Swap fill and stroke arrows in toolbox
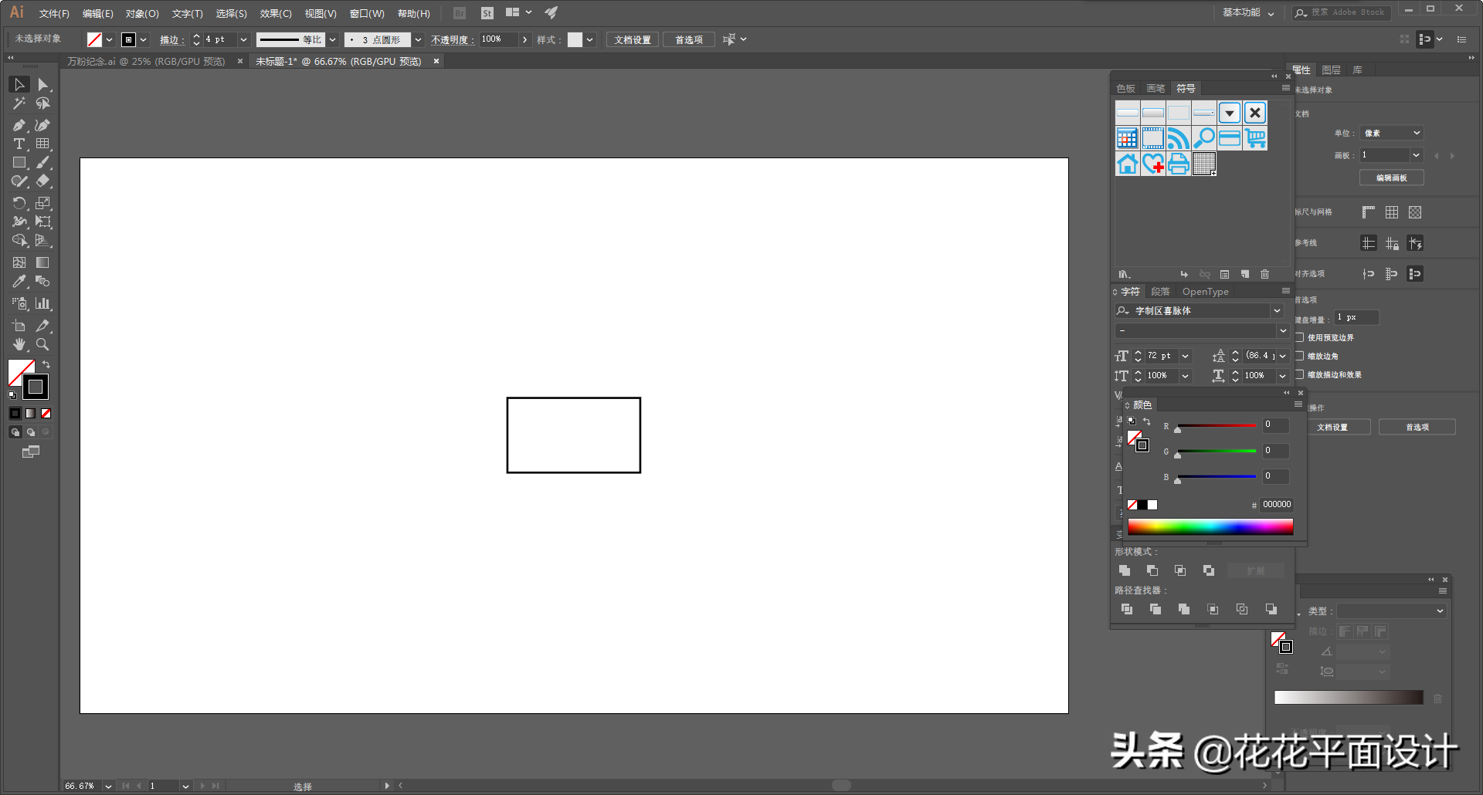Image resolution: width=1483 pixels, height=795 pixels. [46, 364]
